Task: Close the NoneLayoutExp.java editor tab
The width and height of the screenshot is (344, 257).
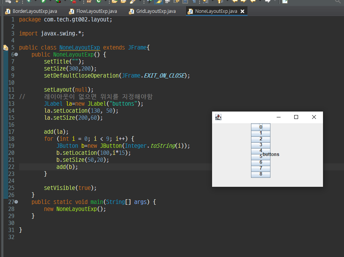Action: coord(242,11)
